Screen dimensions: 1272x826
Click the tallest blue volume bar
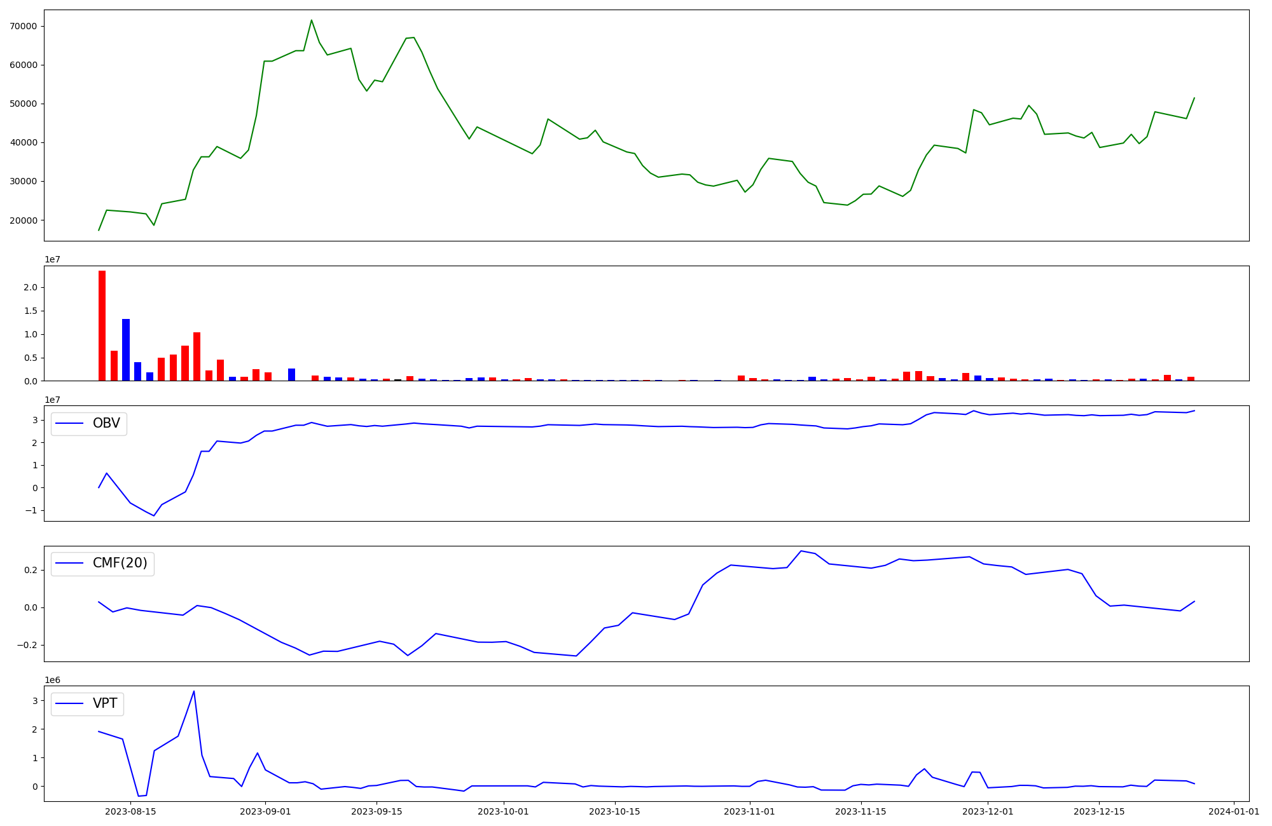(x=126, y=349)
